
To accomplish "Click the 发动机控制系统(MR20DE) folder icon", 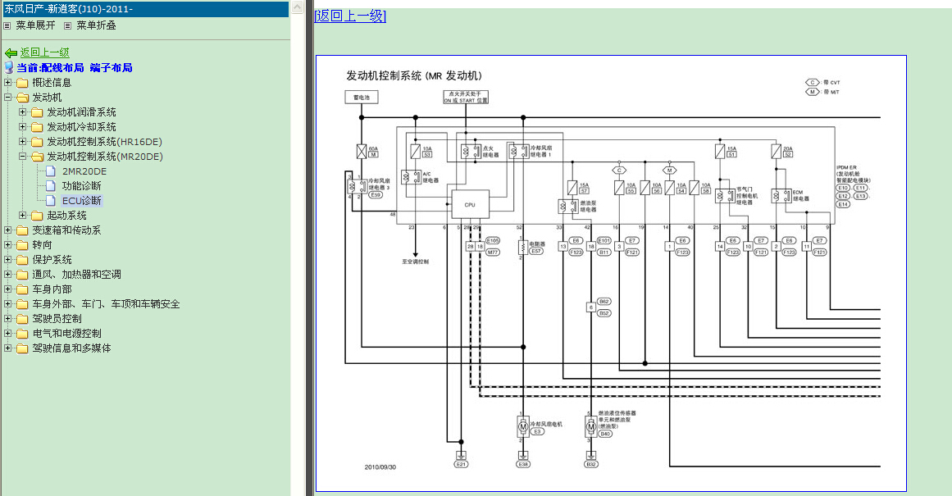I will [x=37, y=157].
